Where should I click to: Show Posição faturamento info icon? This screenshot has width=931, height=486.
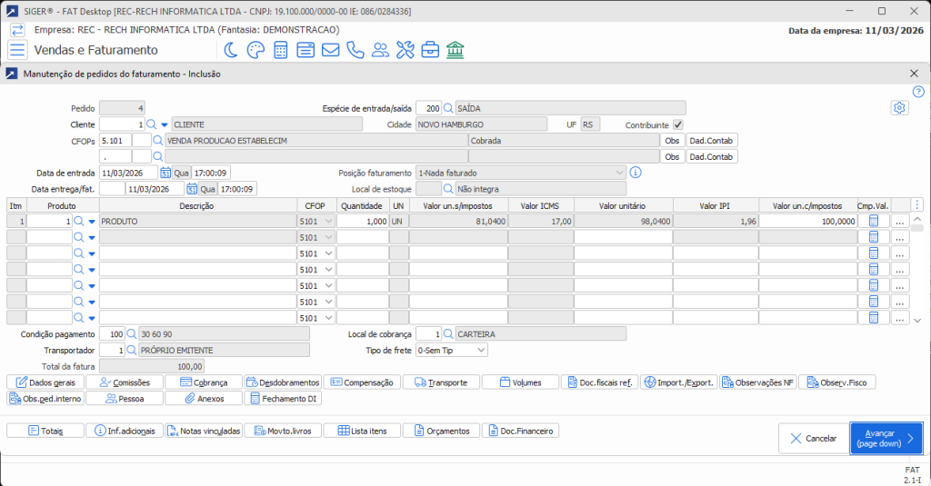click(636, 172)
